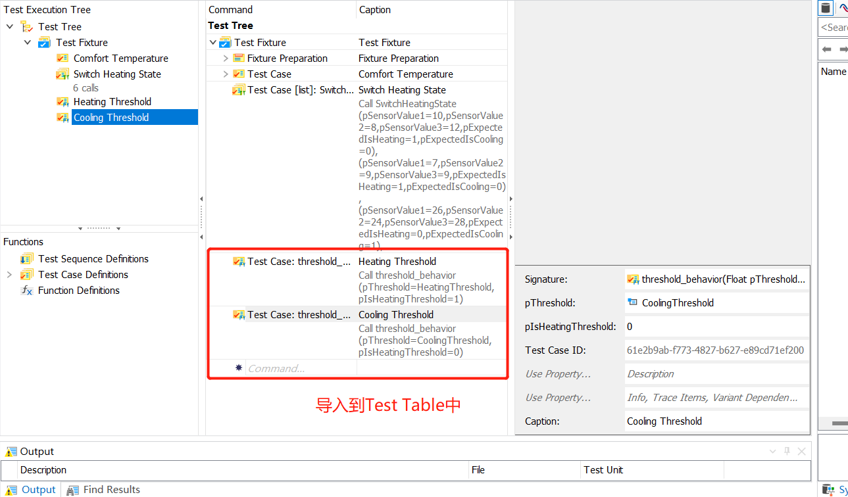Viewport: 848px width, 497px height.
Task: Pin the Output panel
Action: tap(787, 451)
